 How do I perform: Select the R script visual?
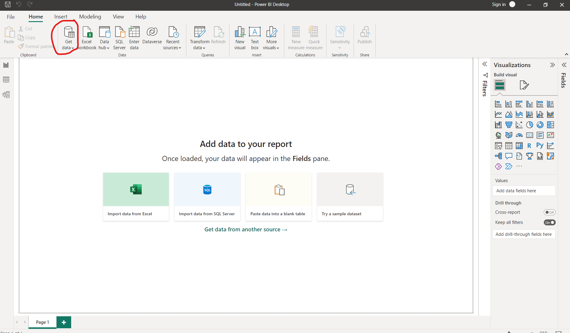(x=530, y=146)
